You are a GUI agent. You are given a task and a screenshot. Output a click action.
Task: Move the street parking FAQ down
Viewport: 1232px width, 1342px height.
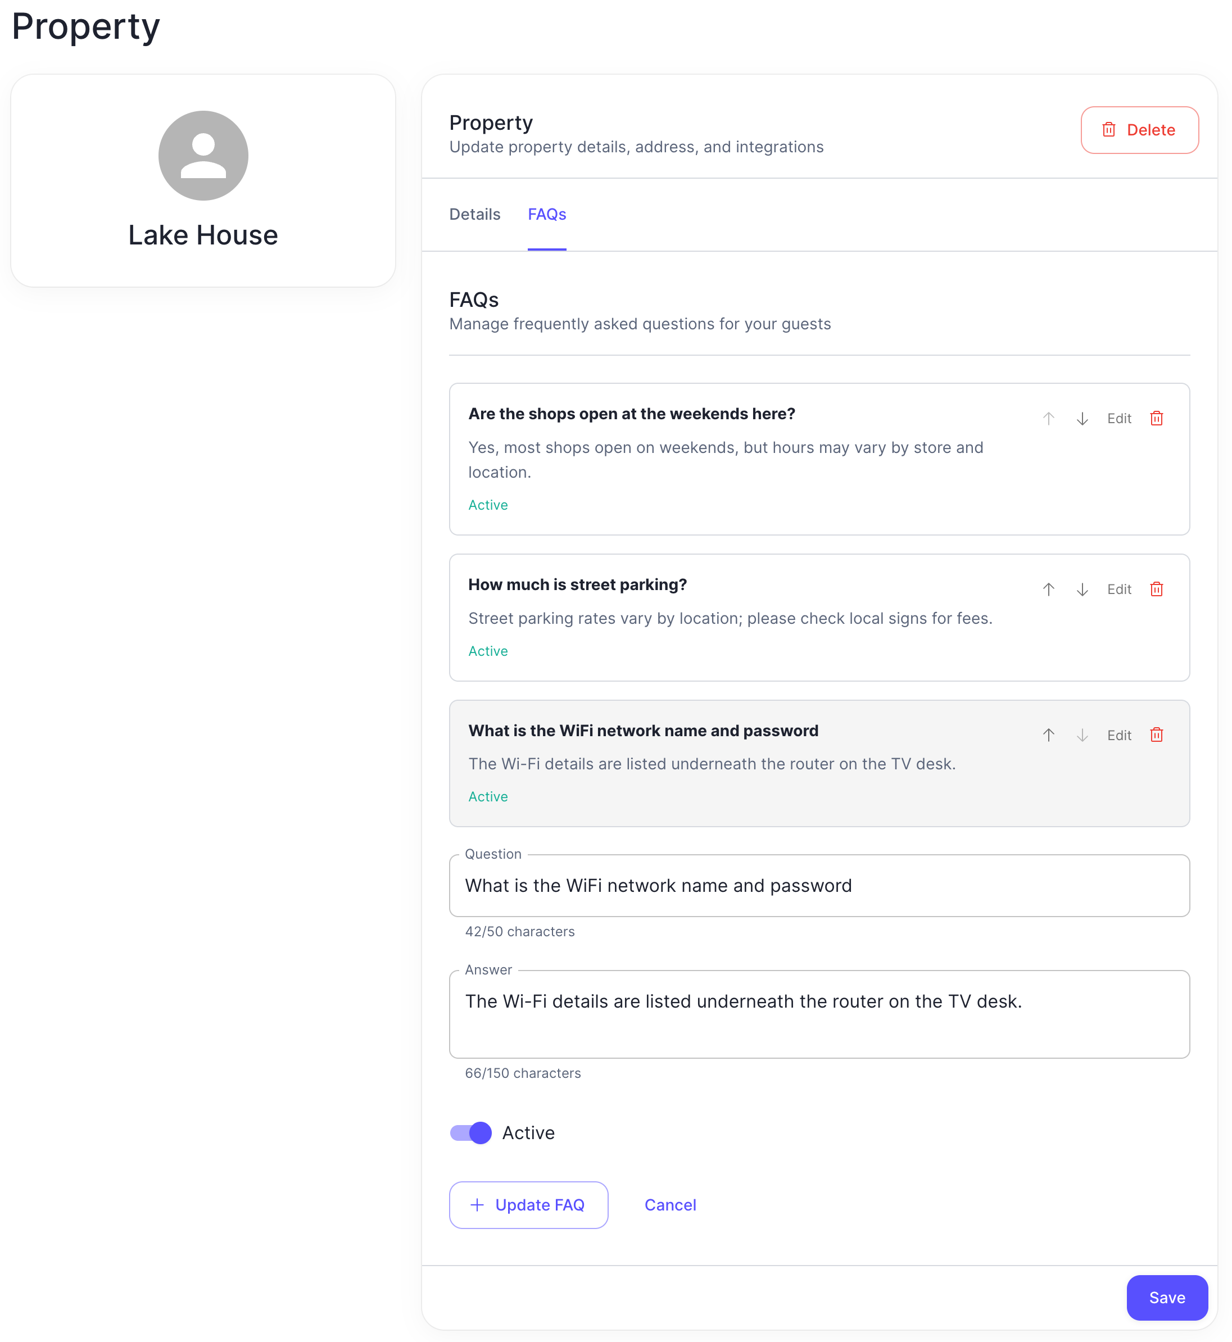1082,590
